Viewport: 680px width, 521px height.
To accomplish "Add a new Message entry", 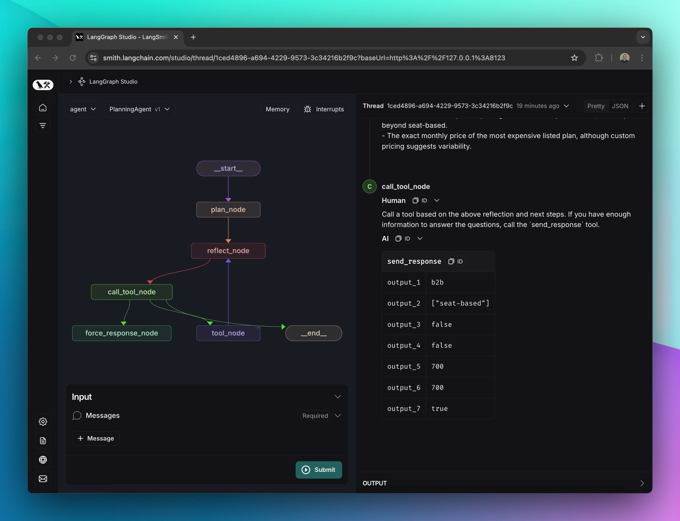I will (96, 438).
